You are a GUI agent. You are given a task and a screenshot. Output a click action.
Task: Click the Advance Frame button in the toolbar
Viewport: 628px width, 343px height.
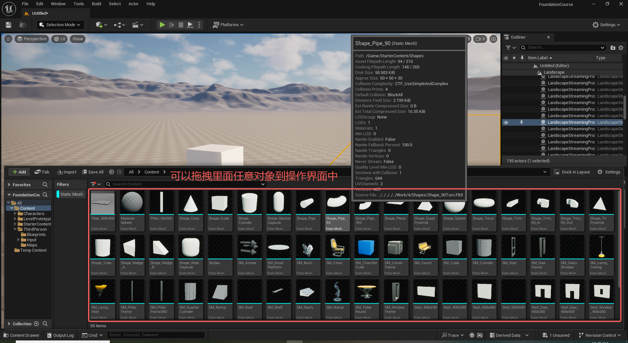(x=171, y=25)
